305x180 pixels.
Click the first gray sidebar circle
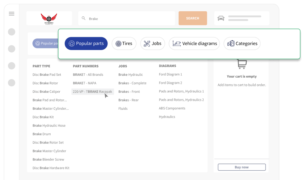click(x=12, y=32)
